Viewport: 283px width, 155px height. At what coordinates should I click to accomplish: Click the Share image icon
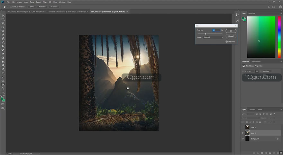[280, 7]
